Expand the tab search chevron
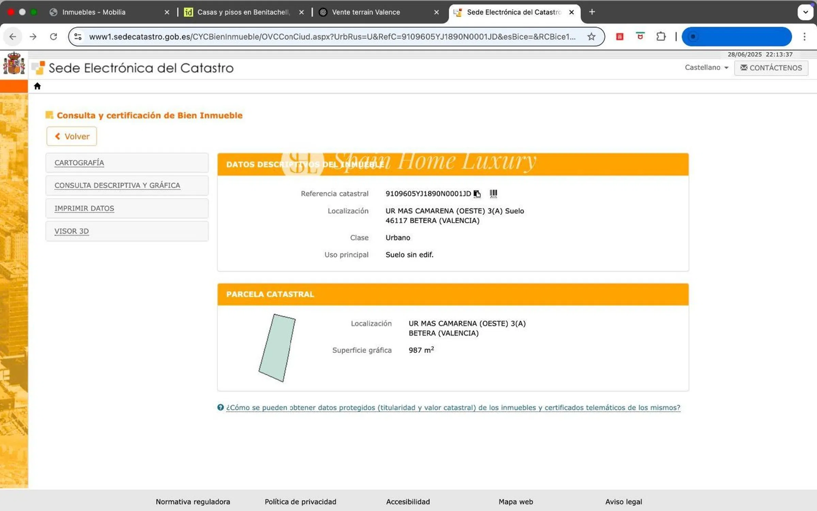 [x=805, y=12]
